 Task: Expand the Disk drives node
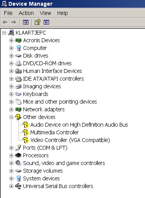(11, 56)
